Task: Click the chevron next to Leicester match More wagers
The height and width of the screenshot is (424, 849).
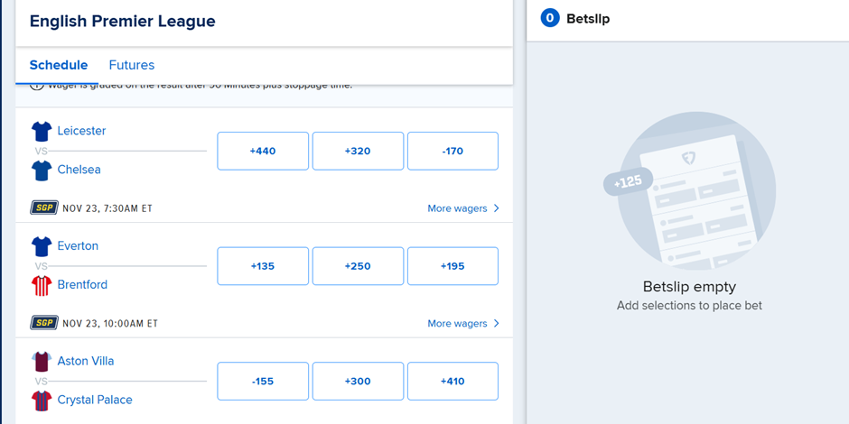Action: pos(496,208)
